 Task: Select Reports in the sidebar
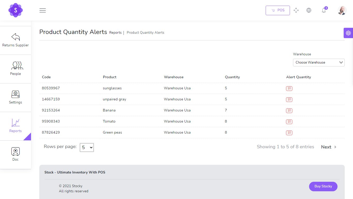(x=16, y=126)
